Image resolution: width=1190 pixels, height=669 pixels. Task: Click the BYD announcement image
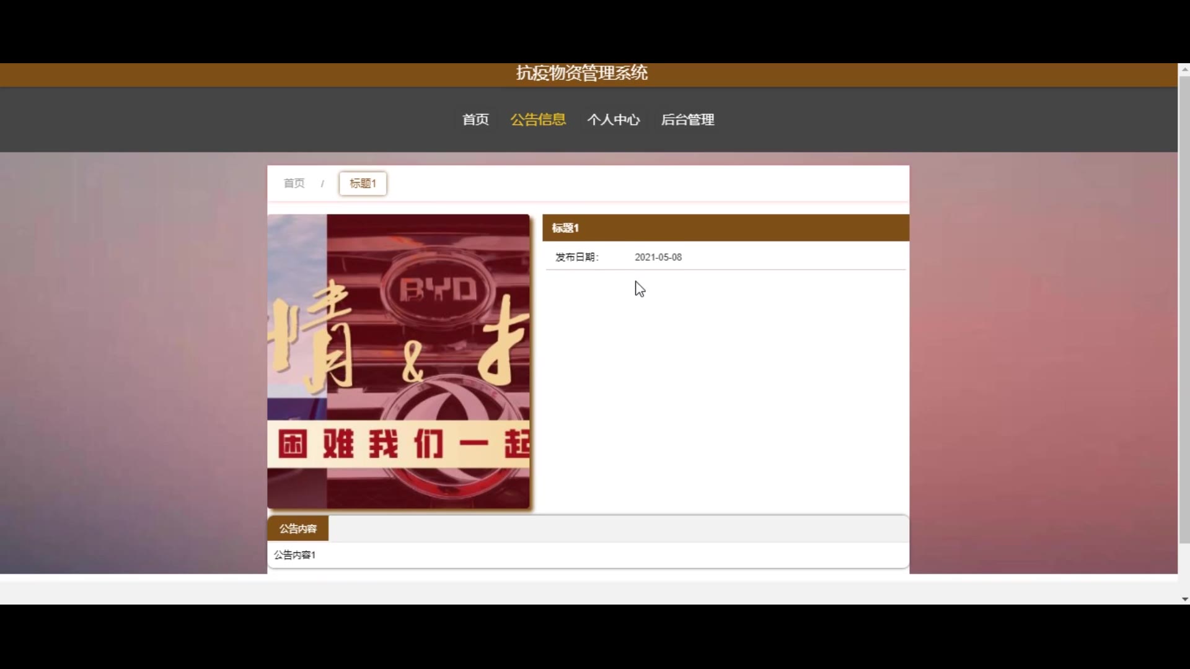(x=399, y=362)
